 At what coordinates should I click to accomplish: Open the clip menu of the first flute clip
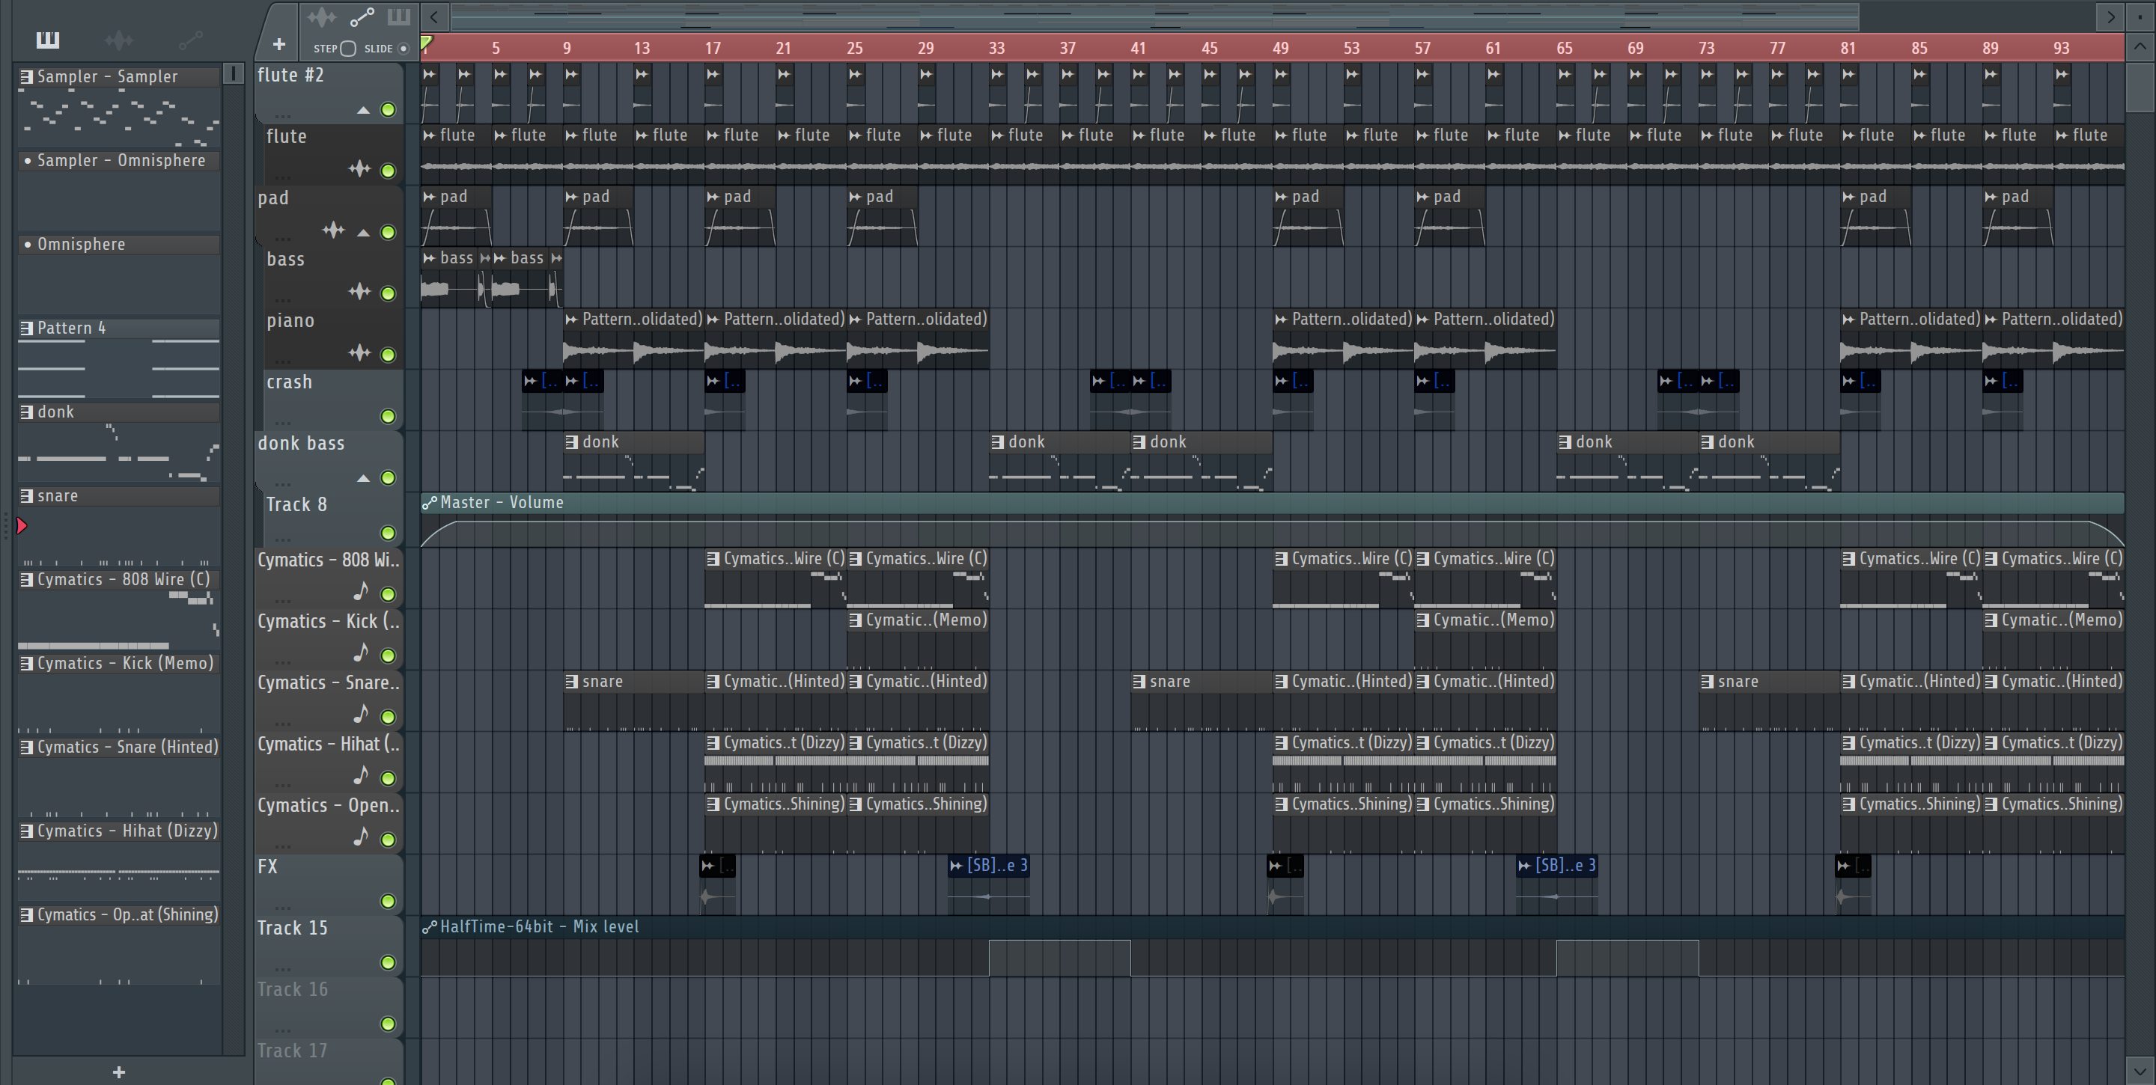click(430, 135)
